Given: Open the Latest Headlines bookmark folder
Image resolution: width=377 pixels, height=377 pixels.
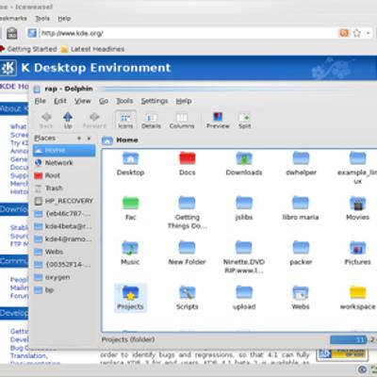Looking at the screenshot, I should 93,49.
